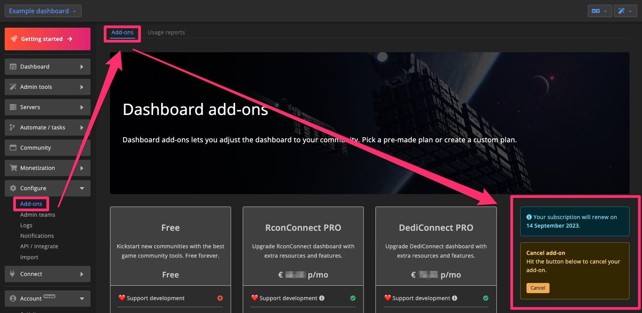Click the rocket icon on Getting started
642x313 pixels.
[14, 39]
